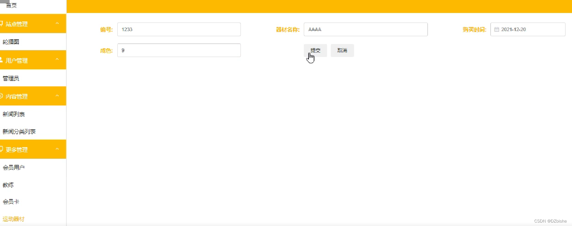Click the 购买时间 field label
The image size is (572, 226).
(474, 30)
